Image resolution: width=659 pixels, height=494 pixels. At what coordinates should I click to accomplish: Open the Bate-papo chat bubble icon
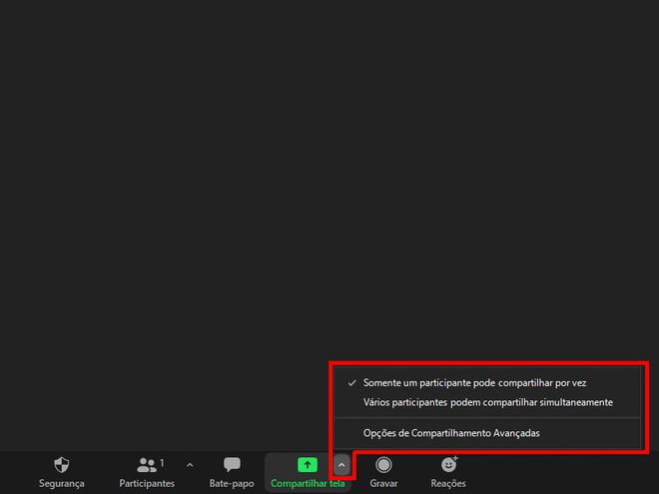tap(232, 465)
